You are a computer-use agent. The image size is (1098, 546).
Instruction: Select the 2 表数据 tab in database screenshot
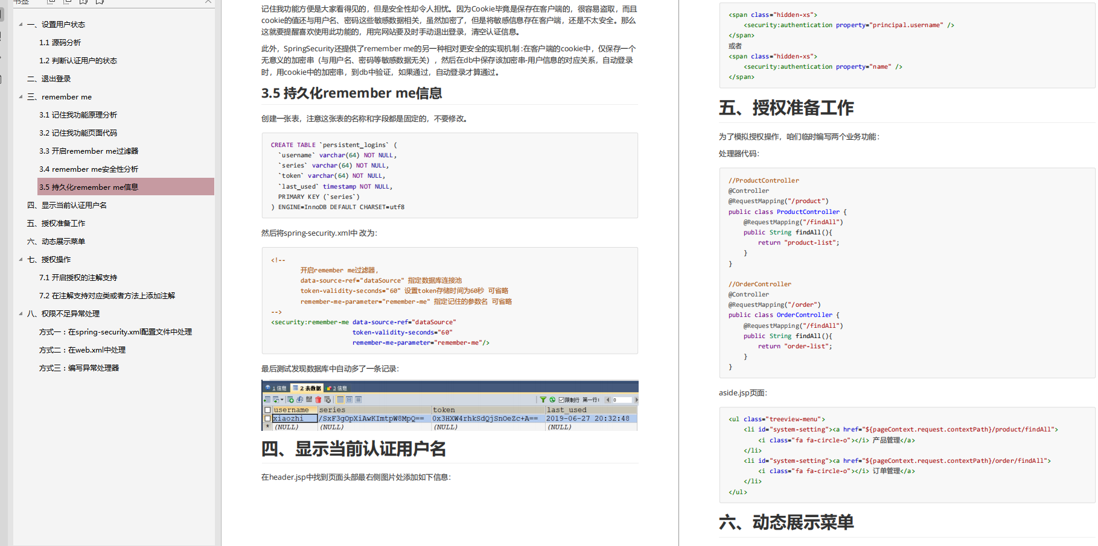pos(307,388)
